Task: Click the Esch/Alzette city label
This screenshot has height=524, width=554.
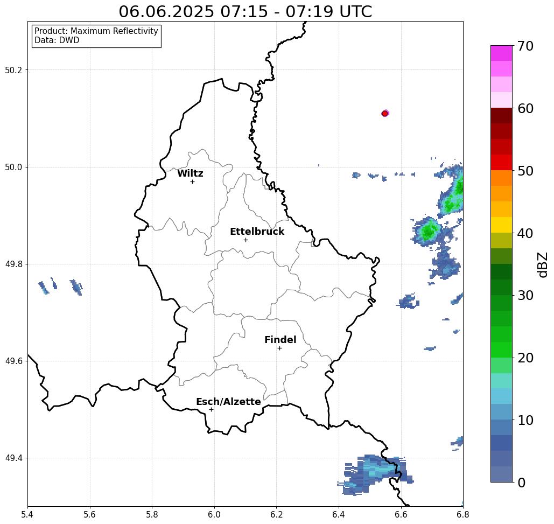Action: (x=228, y=402)
